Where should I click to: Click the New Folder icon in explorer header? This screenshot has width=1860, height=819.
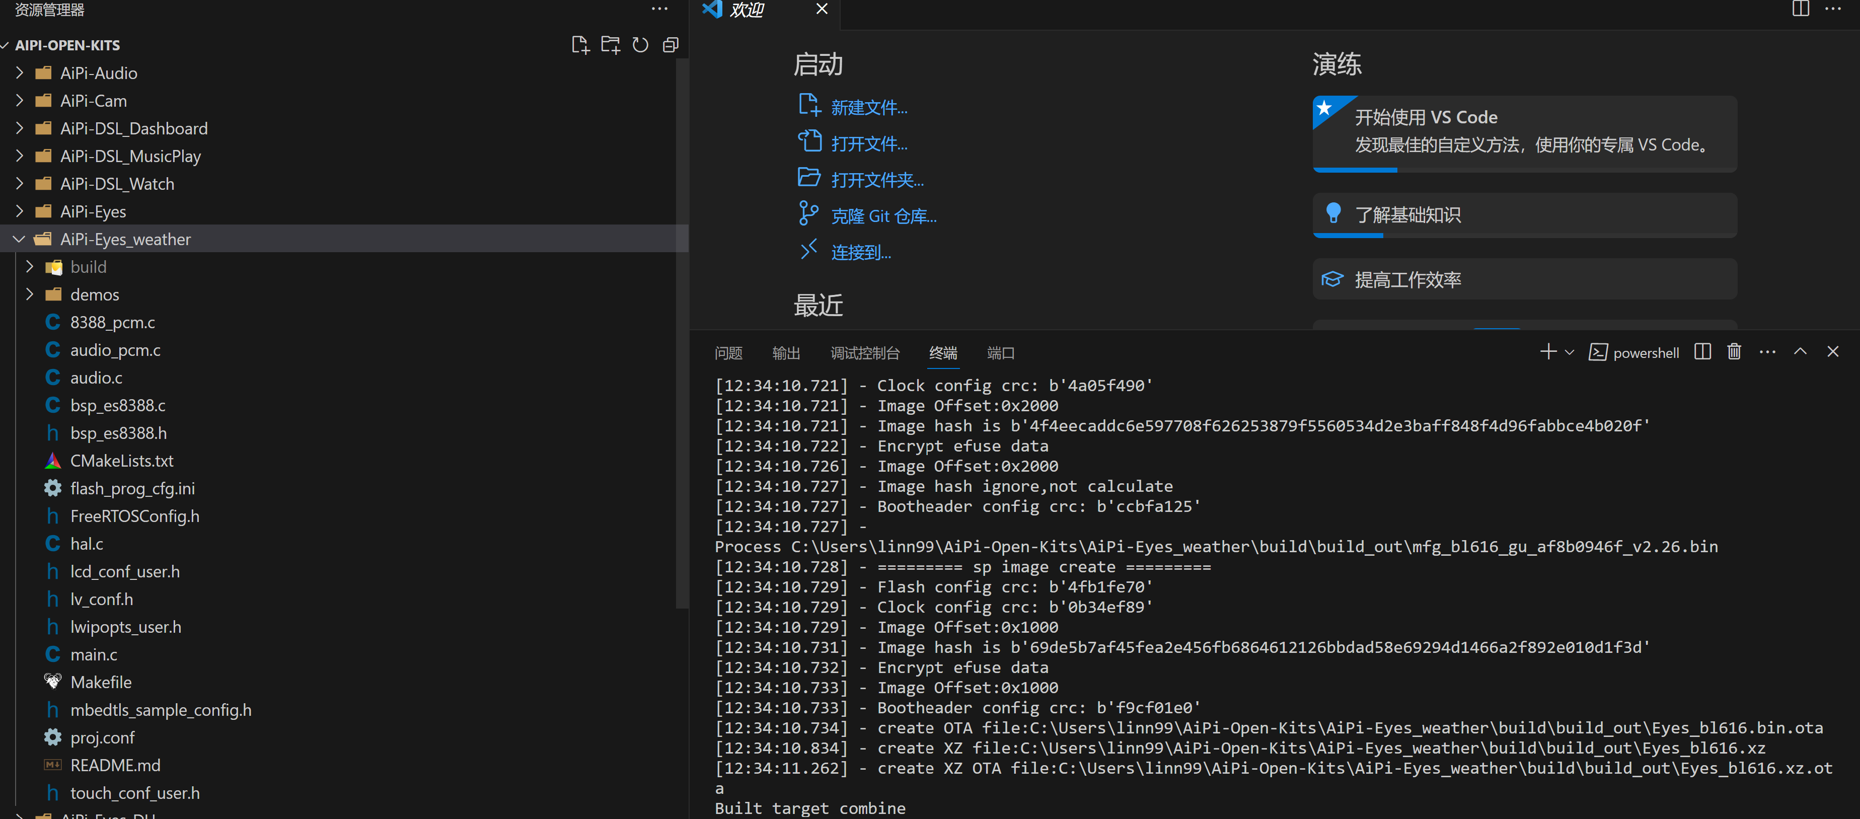pyautogui.click(x=610, y=45)
